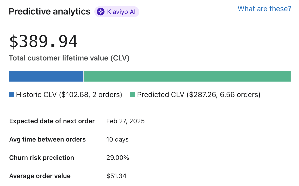Select the Predictive analytics heading
Viewport: 299px width, 186px height.
click(x=49, y=11)
